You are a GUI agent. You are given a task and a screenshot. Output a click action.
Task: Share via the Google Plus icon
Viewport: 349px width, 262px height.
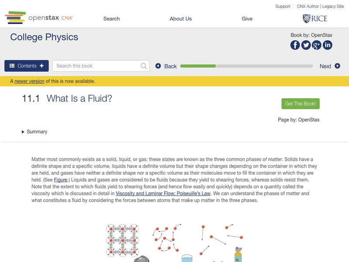click(317, 45)
